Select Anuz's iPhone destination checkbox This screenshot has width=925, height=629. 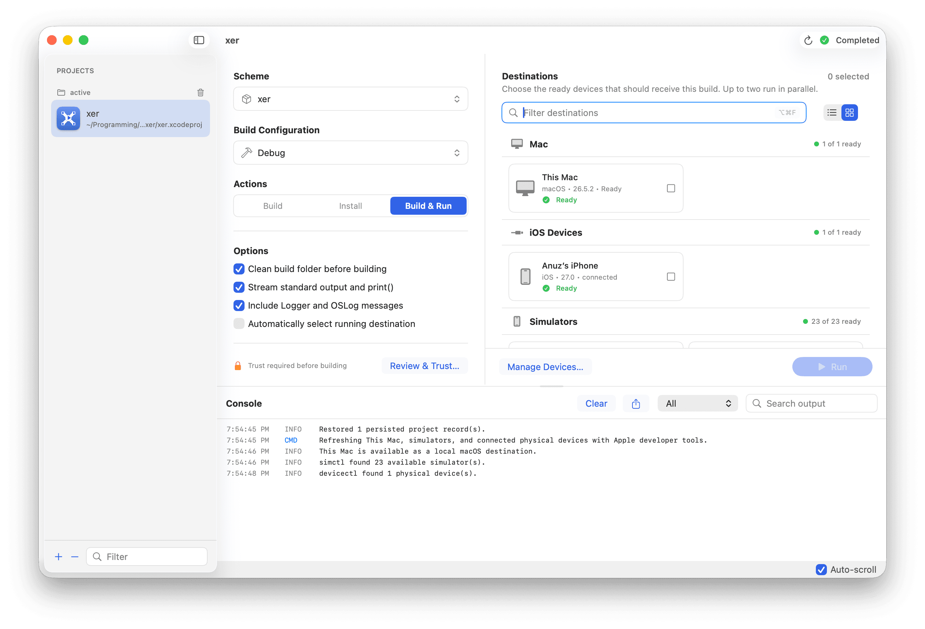click(x=671, y=277)
